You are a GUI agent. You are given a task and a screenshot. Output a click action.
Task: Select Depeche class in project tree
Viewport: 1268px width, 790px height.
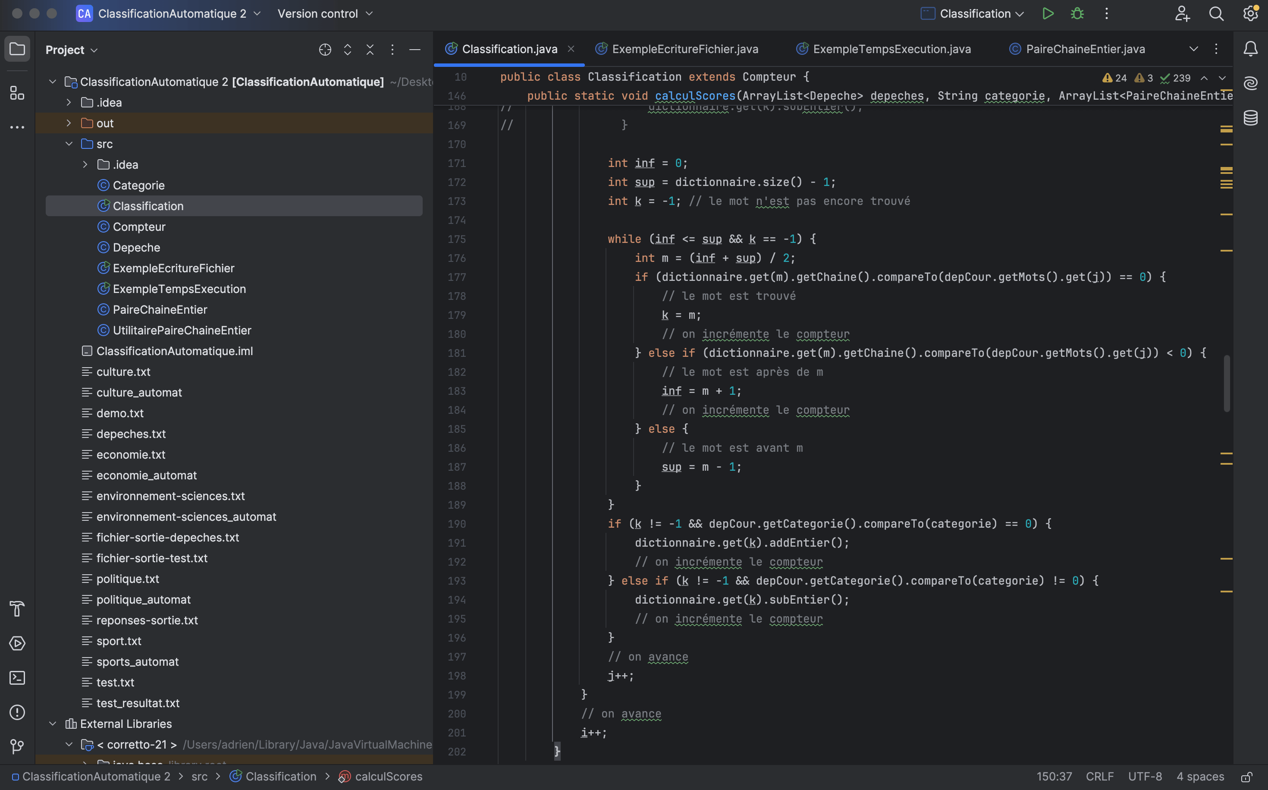pos(136,248)
